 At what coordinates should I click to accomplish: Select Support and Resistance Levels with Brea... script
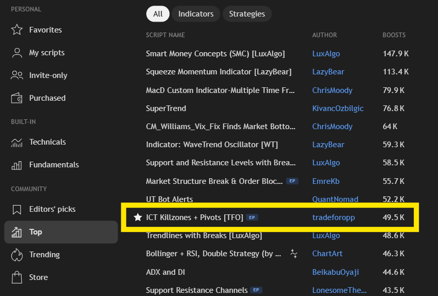[221, 163]
